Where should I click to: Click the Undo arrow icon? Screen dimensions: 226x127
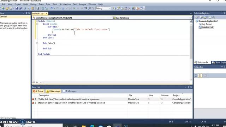(51, 8)
